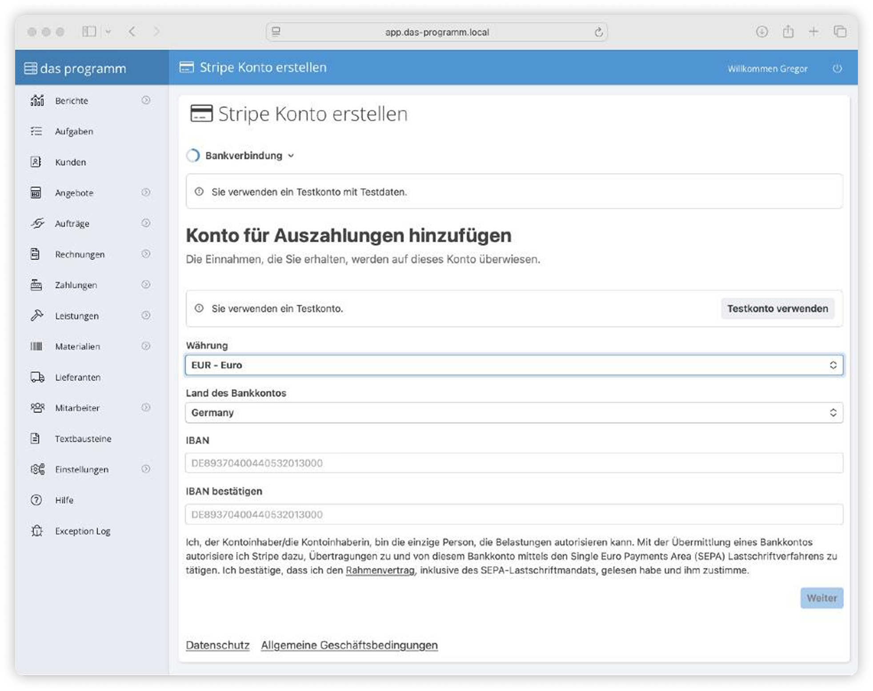Image resolution: width=873 pixels, height=691 pixels.
Task: Expand the Rechnungen submenu arrow
Action: (x=146, y=254)
